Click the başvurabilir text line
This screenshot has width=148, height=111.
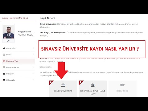tap(46, 67)
